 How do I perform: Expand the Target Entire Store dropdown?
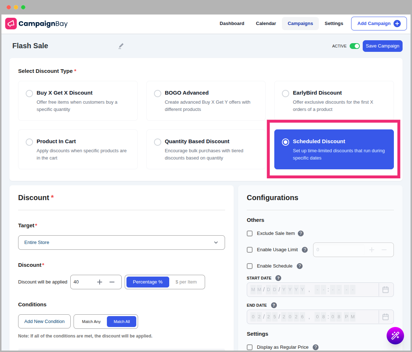click(x=121, y=243)
